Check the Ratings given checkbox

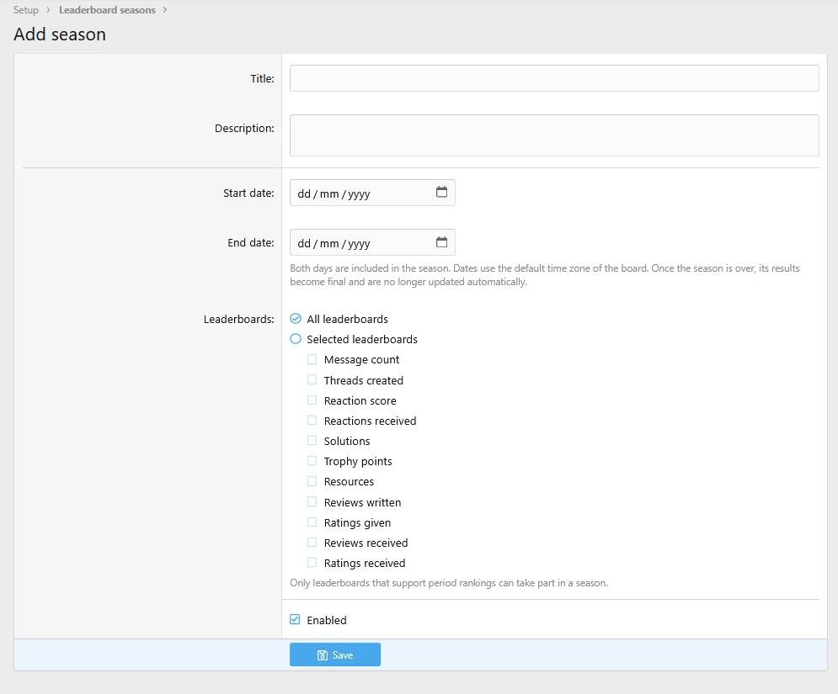point(312,522)
